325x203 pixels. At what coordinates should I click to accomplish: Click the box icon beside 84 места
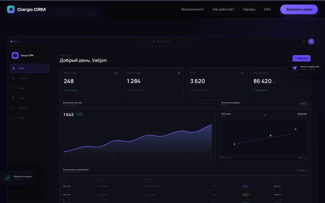[x=222, y=158]
